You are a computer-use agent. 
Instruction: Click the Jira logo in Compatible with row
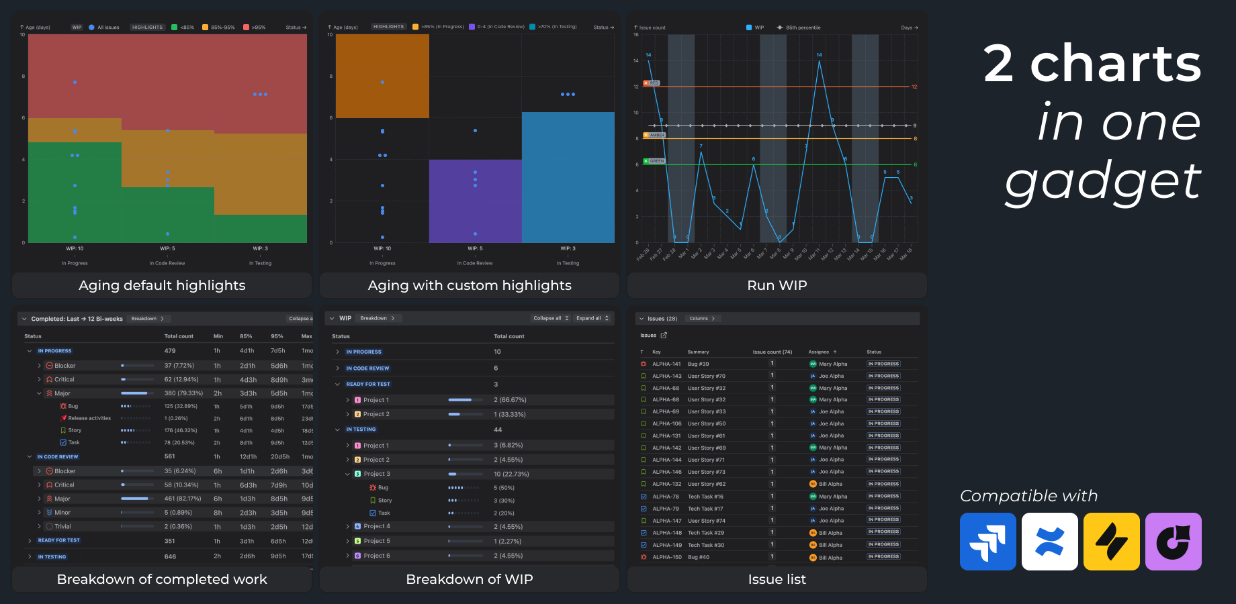(987, 542)
